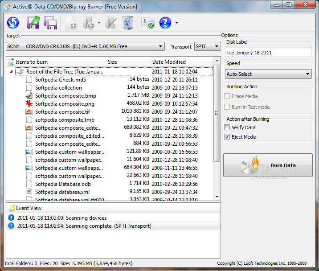Viewport: 319px width, 271px height.
Task: Open the help dropdown arrow
Action: click(176, 23)
